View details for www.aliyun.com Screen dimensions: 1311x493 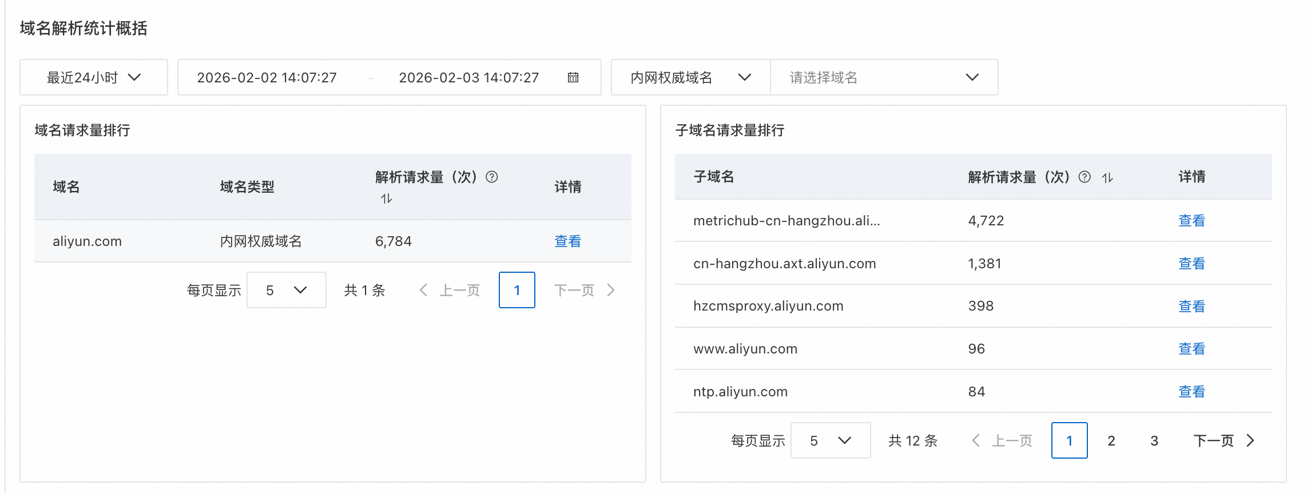point(1192,349)
